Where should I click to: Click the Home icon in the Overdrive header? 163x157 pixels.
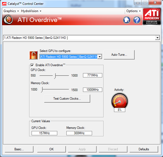coord(127,20)
